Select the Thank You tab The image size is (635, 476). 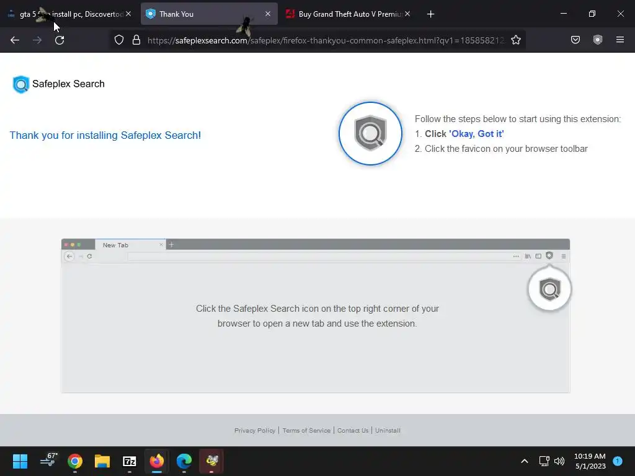coord(209,14)
